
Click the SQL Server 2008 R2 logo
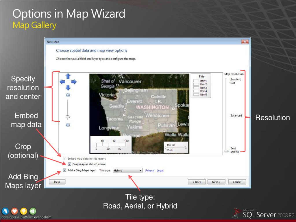[263, 214]
